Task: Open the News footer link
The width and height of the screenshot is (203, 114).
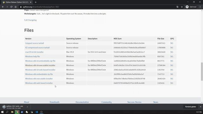Action: coord(156,102)
